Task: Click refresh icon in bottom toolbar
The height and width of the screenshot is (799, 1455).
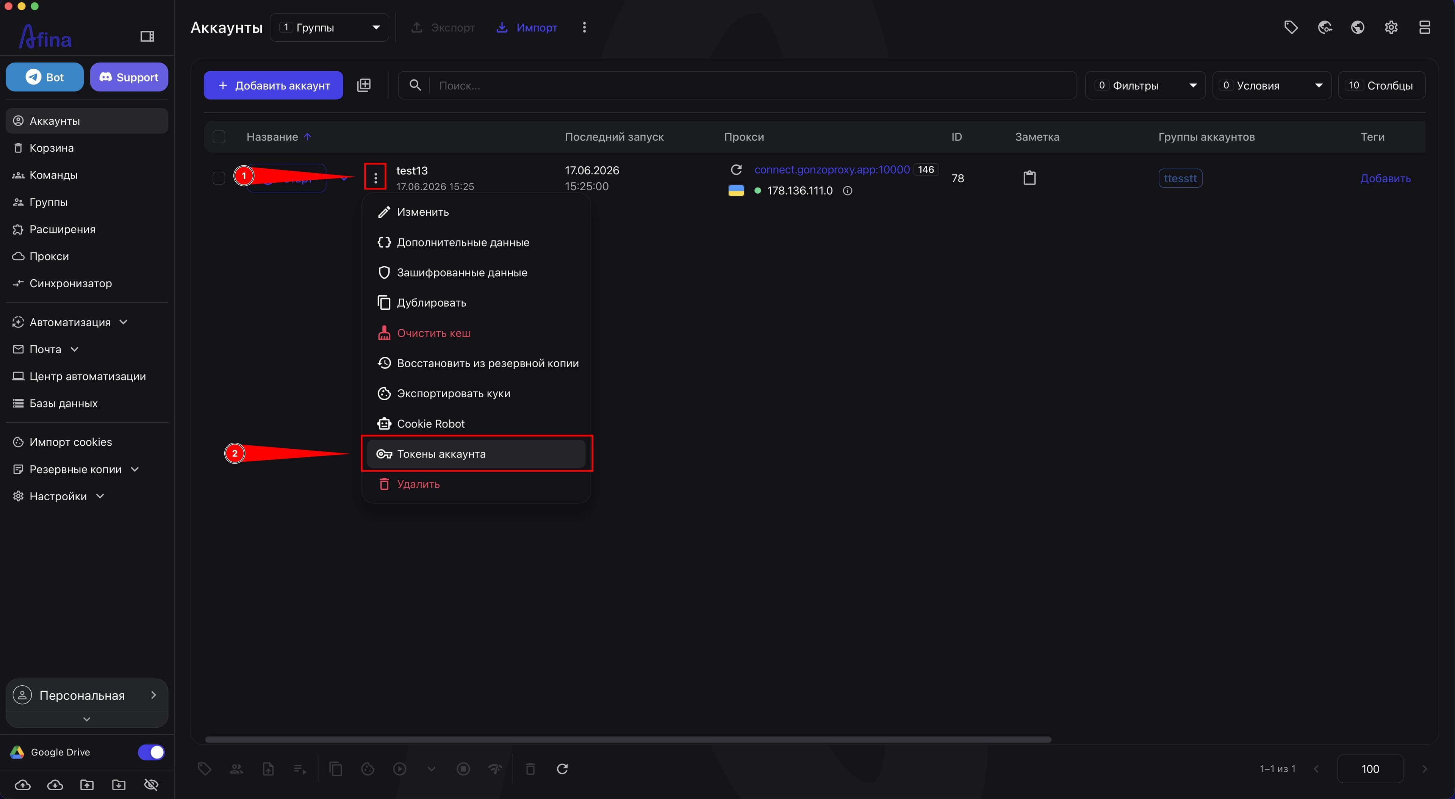Action: click(562, 769)
